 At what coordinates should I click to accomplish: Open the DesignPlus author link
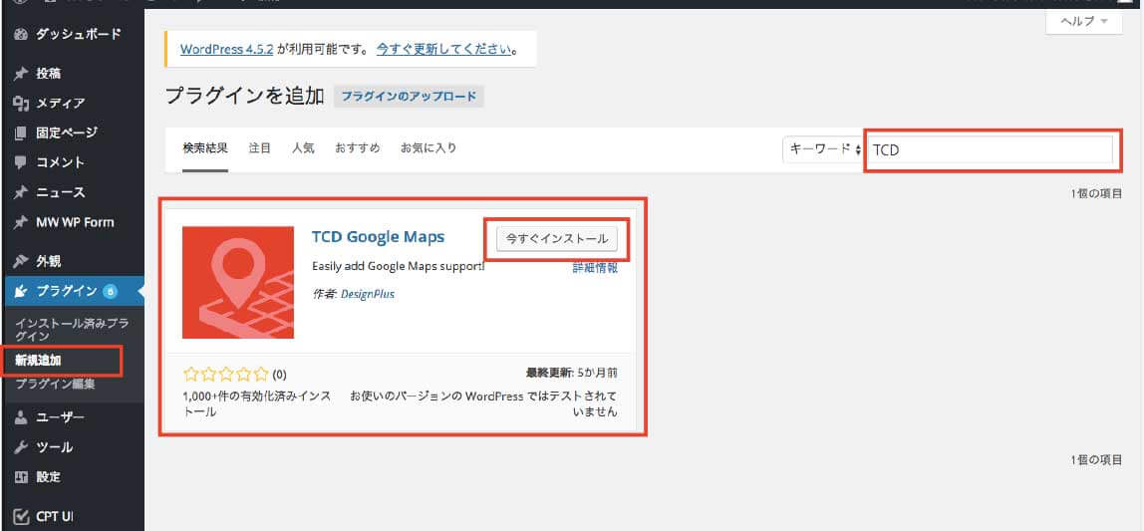pos(368,294)
